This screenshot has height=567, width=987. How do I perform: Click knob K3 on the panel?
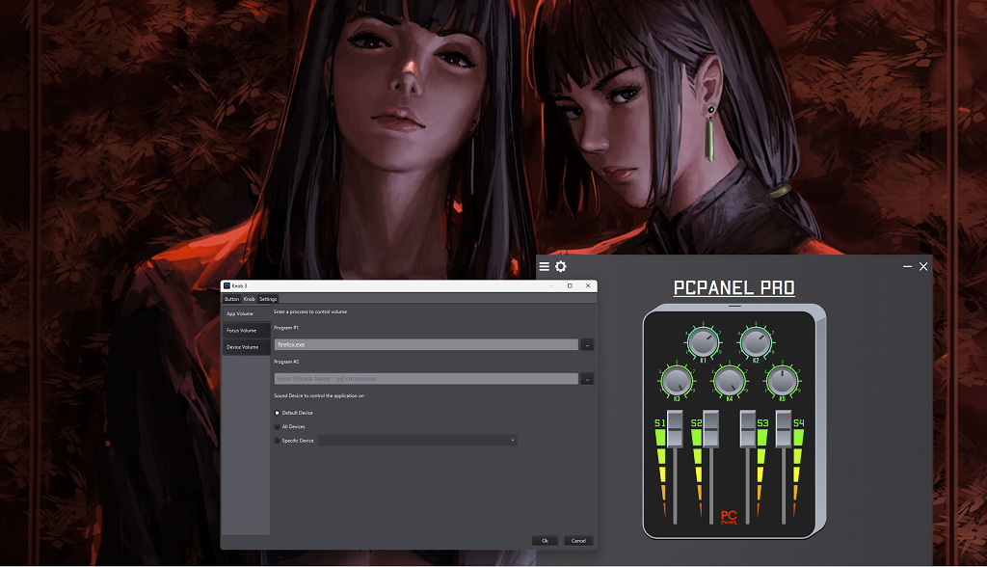[x=678, y=380]
